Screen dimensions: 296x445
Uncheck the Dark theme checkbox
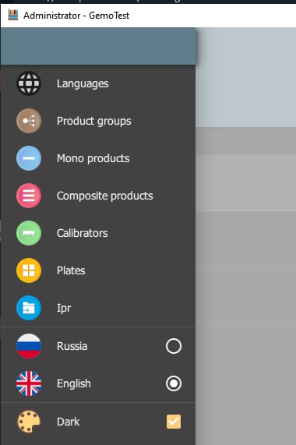point(174,422)
